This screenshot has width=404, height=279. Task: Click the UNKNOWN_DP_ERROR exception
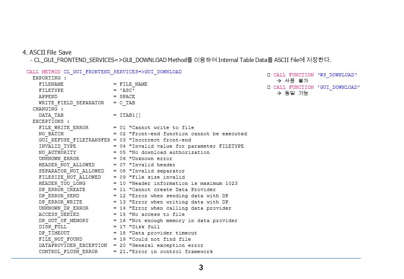coord(64,208)
